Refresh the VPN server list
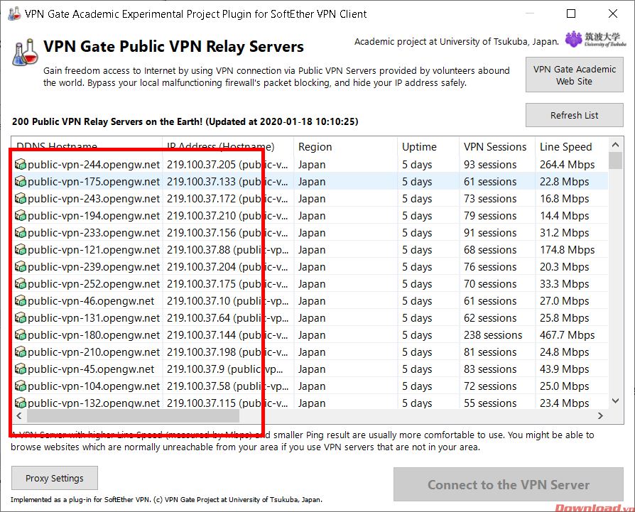 point(574,115)
